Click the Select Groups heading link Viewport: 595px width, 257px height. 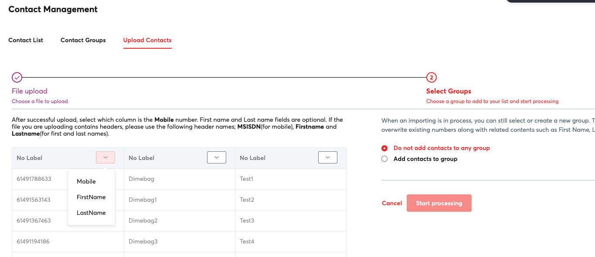[x=449, y=91]
